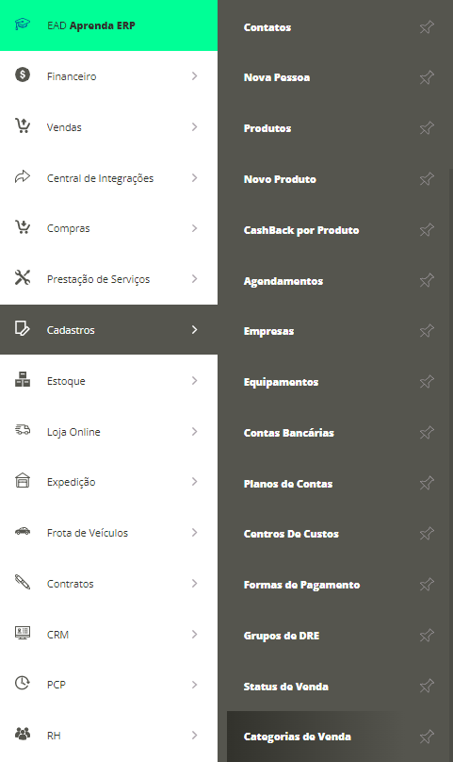Click the car icon for Frota de Veículos
This screenshot has height=762, width=453.
click(x=23, y=531)
